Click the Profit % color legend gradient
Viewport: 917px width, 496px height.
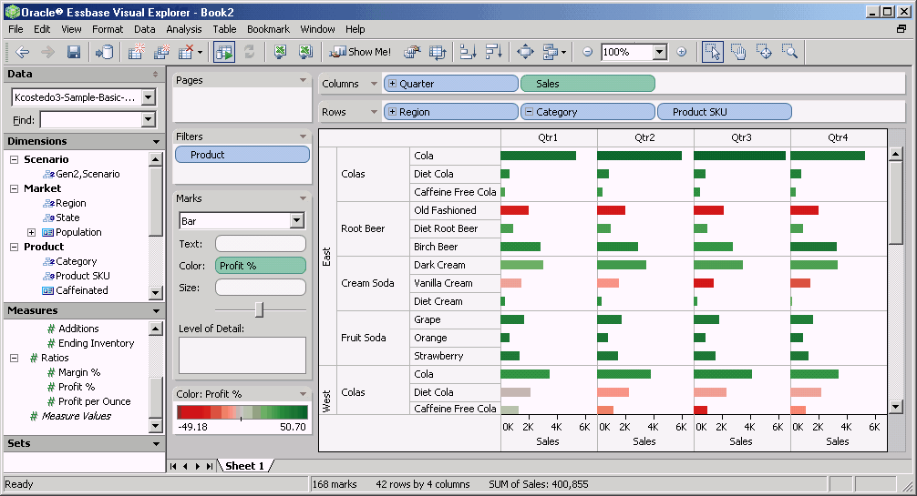coord(242,412)
